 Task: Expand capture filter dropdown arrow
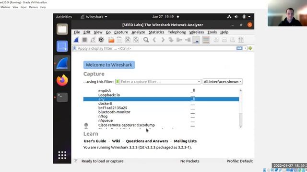(199, 82)
